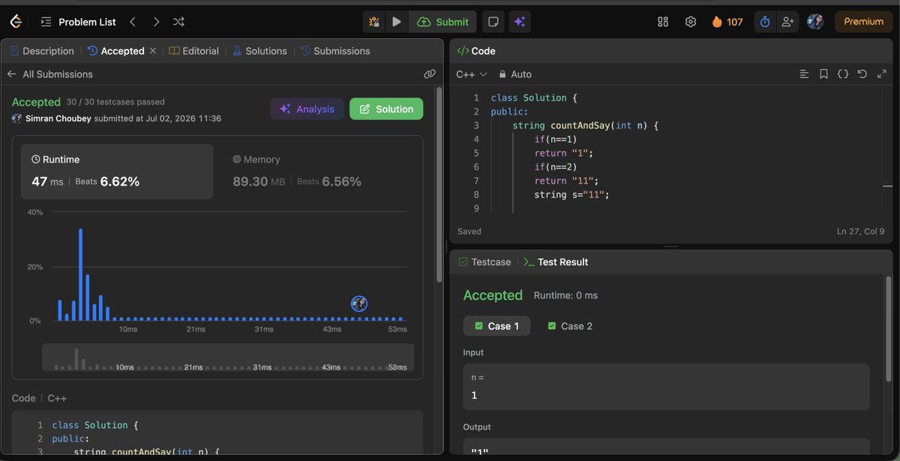Click the 'Saved' status text
This screenshot has height=461, width=900.
click(x=469, y=232)
